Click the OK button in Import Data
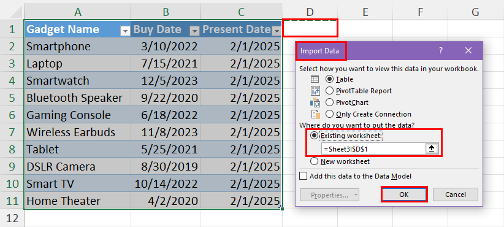Screen dimensions: 504x227 click(x=403, y=194)
